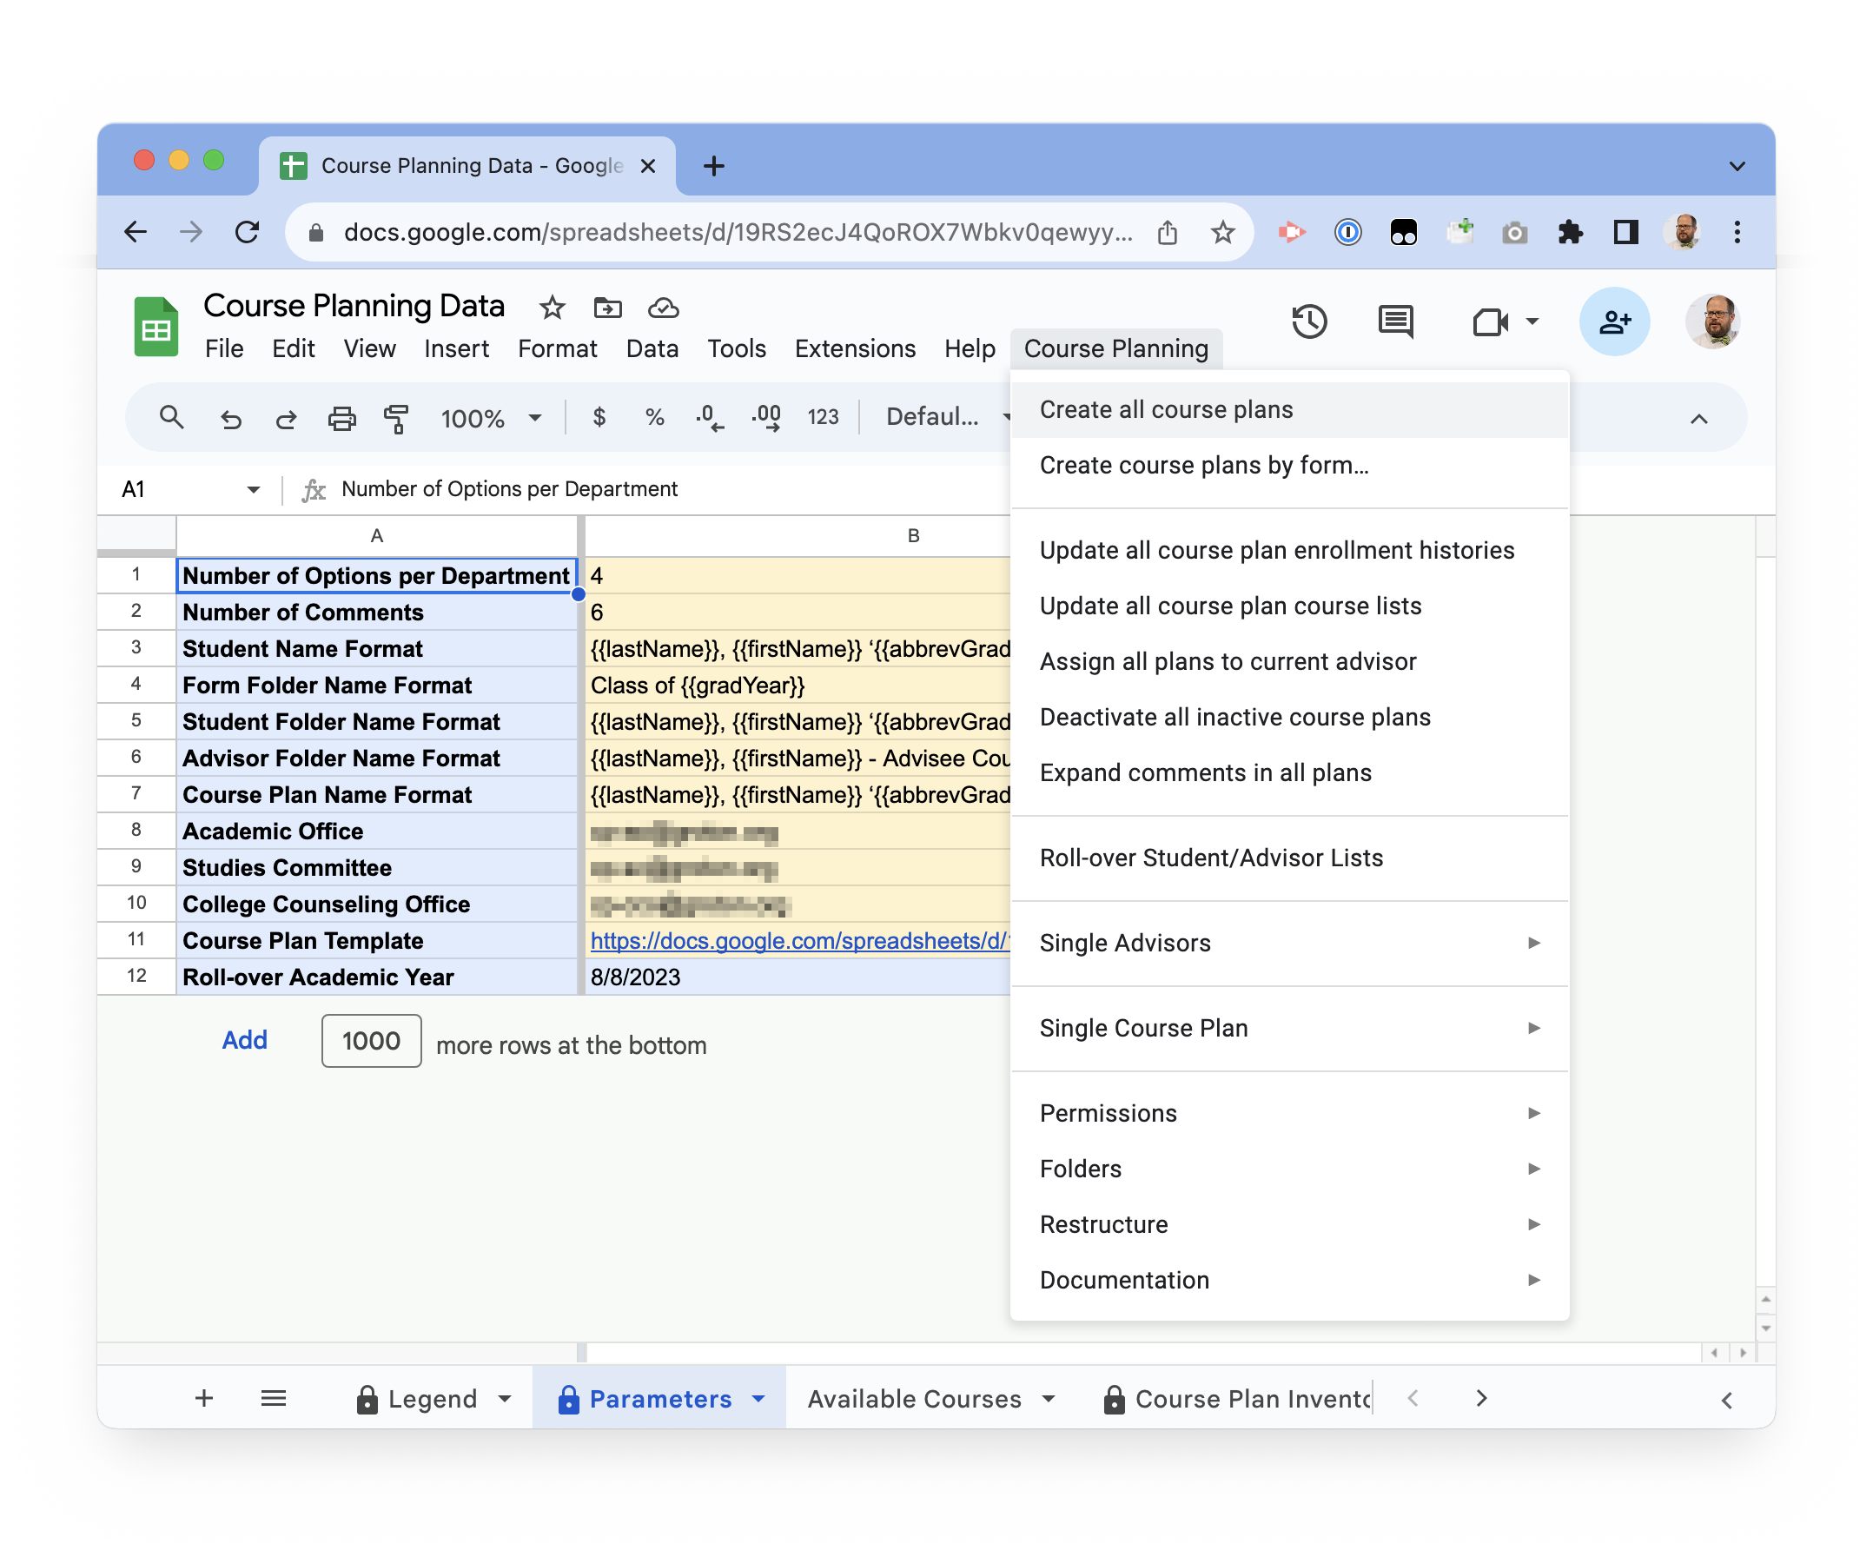Click the paint format roller icon
Screen dimensions: 1873x1557
(396, 418)
